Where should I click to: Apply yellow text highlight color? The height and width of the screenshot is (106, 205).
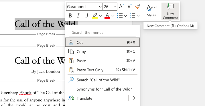(95, 16)
